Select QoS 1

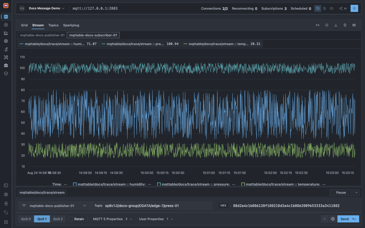point(42,219)
